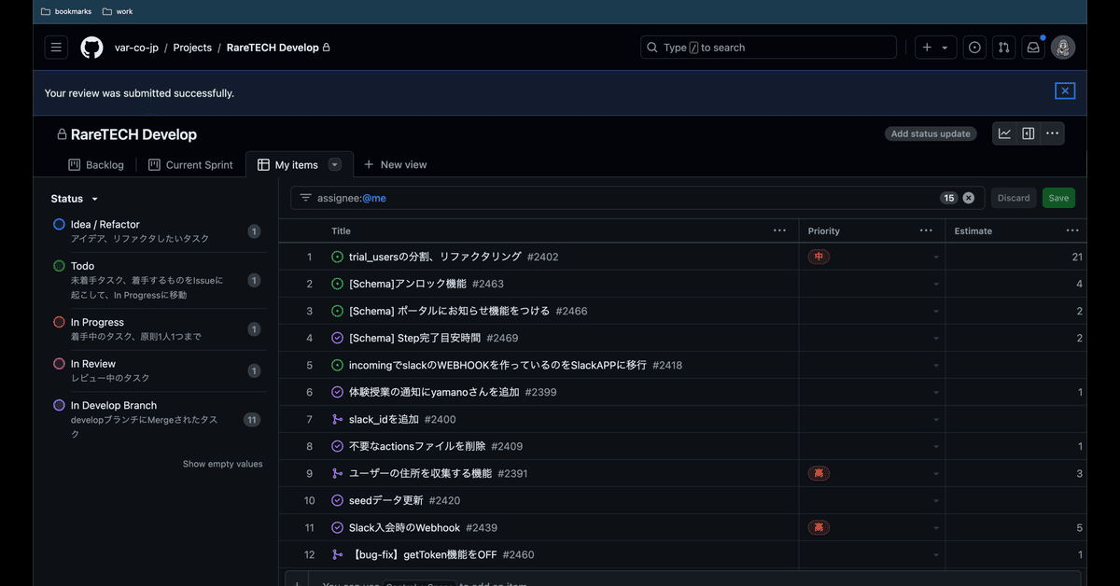Open the hamburger navigation menu
The height and width of the screenshot is (586, 1120).
click(x=56, y=48)
